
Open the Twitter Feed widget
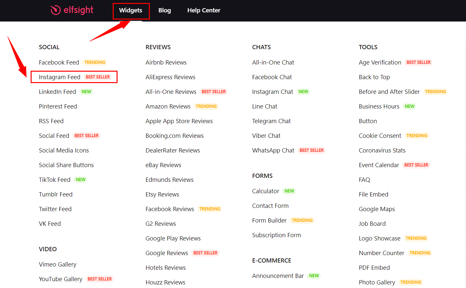click(55, 209)
